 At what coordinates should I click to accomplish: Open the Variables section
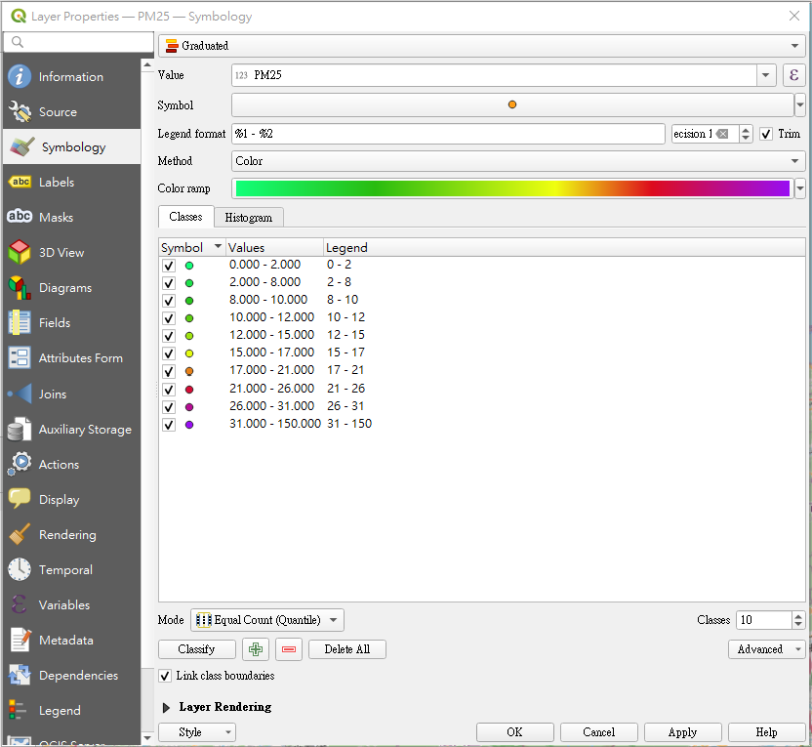[71, 605]
